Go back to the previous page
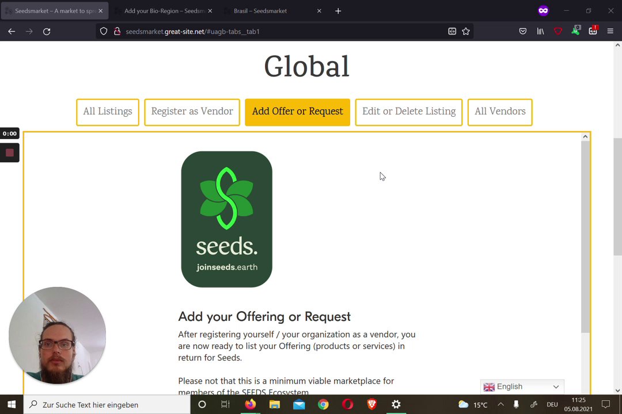The width and height of the screenshot is (622, 414). 12,31
